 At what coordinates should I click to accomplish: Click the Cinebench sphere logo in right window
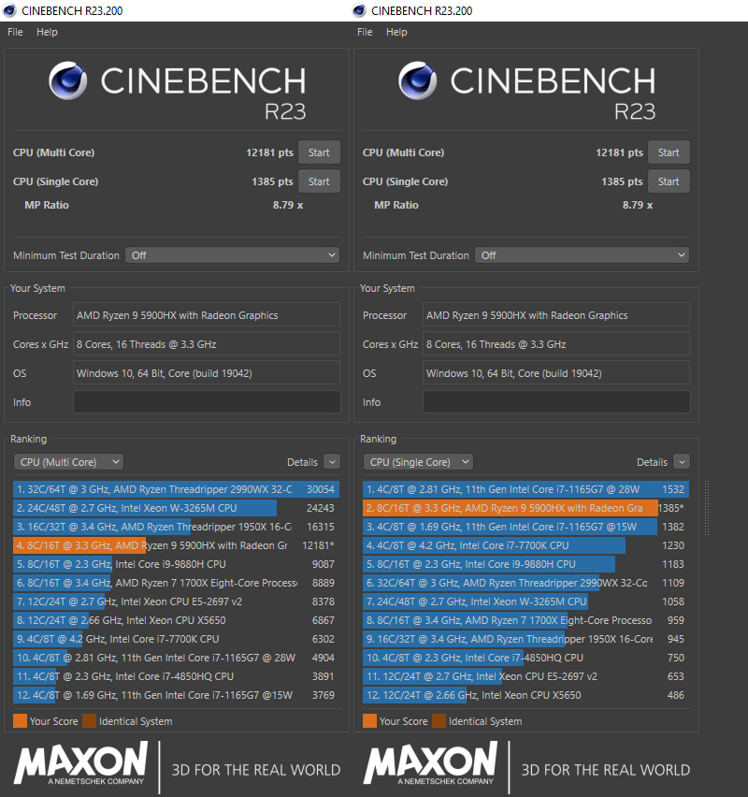coord(418,80)
